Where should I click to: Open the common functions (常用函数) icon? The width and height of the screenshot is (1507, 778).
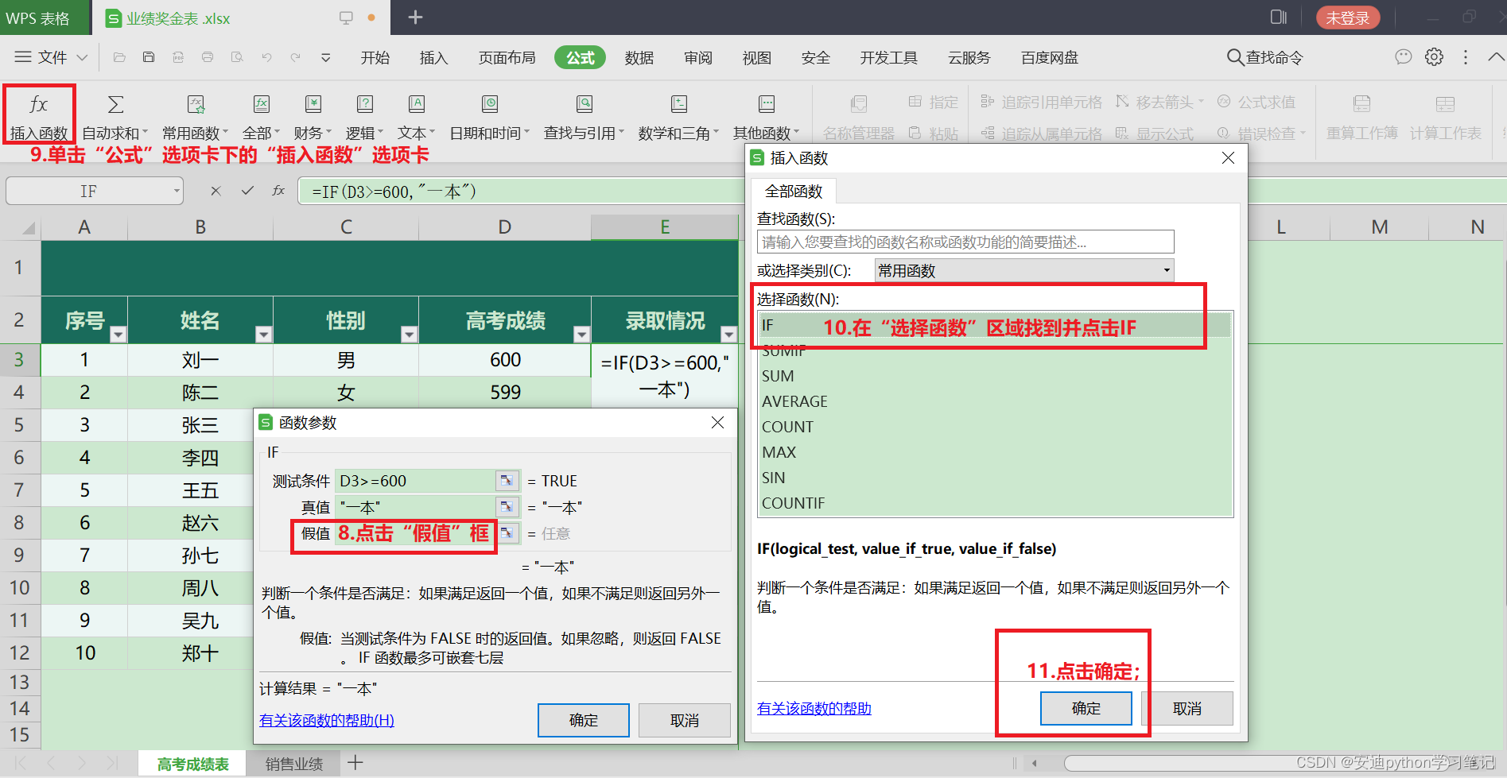(x=196, y=104)
